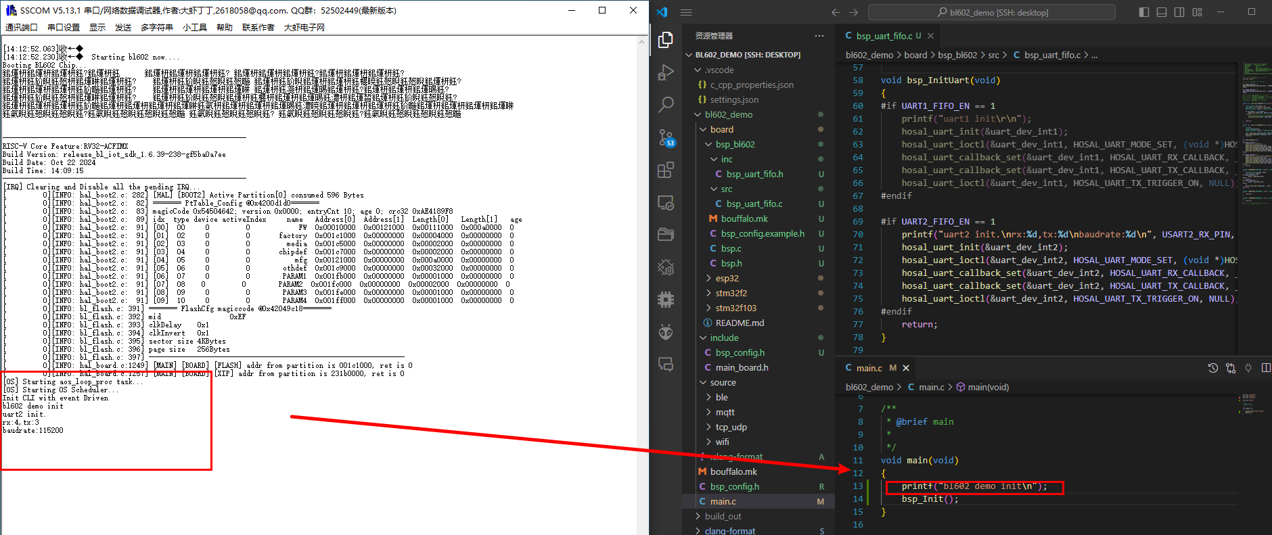The width and height of the screenshot is (1272, 535).
Task: Toggle primary side bar layout icon
Action: 1144,12
